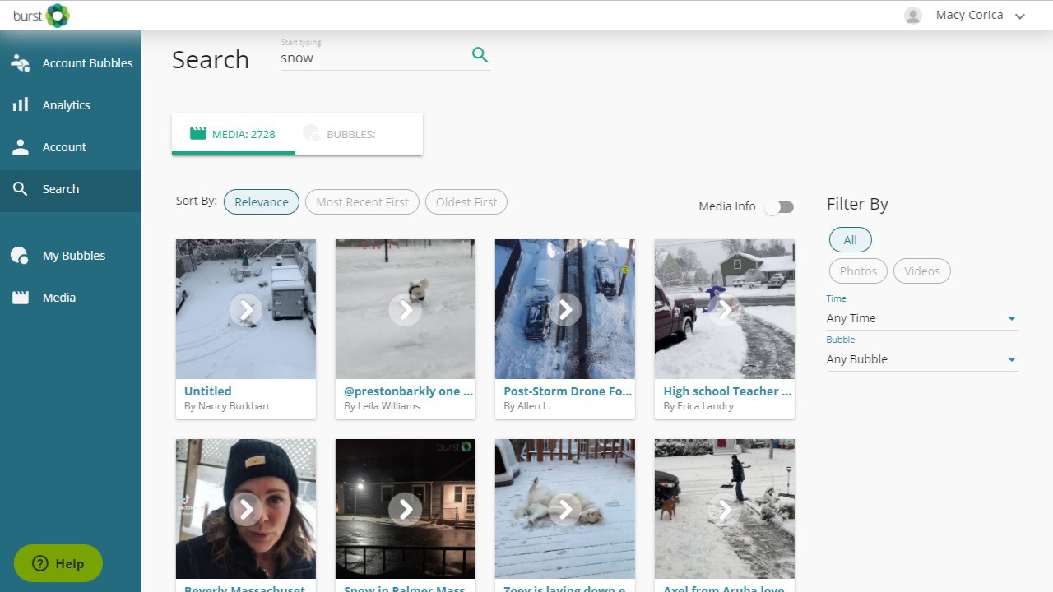Screen dimensions: 1053x592
Task: Sort by Most Recent First
Action: (362, 202)
